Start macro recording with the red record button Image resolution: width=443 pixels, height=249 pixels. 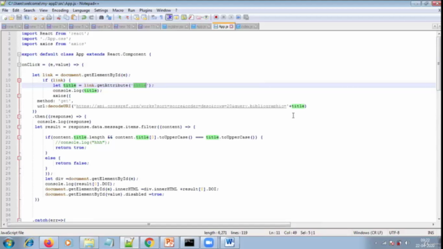(x=216, y=17)
